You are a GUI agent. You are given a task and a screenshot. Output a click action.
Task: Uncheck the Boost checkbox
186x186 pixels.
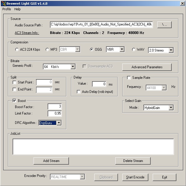[x=15, y=101]
